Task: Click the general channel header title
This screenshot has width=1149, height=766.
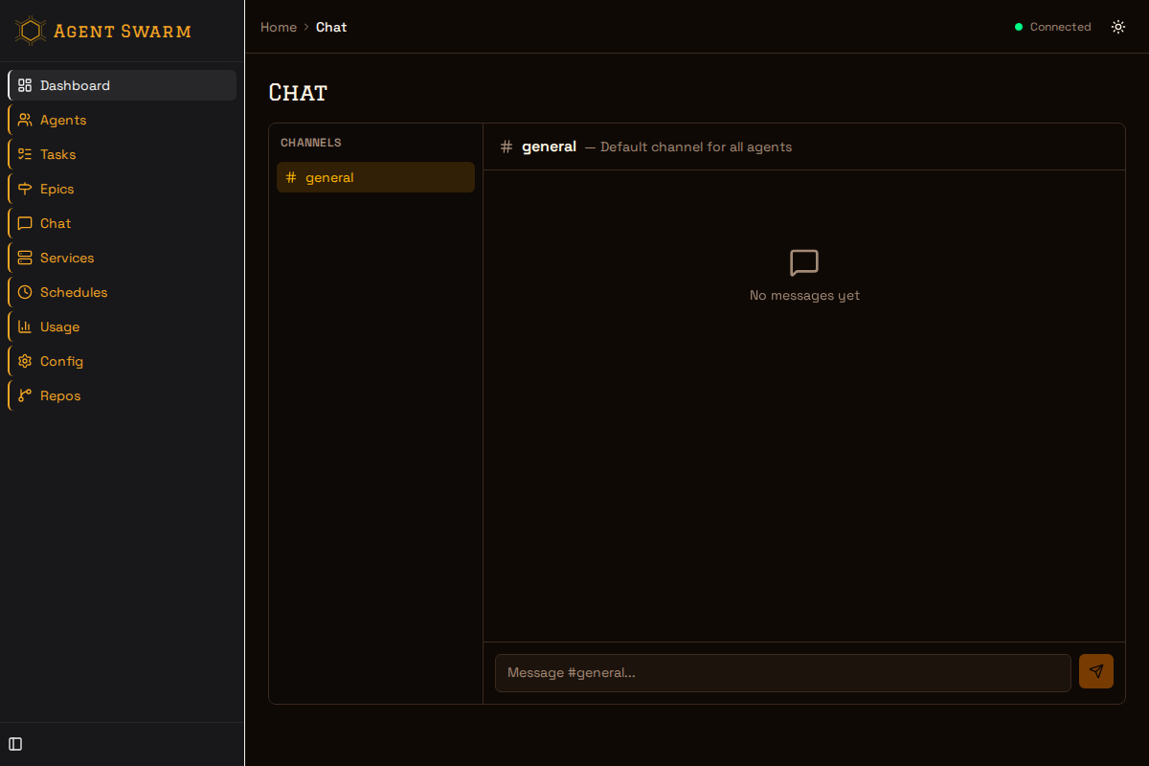Action: tap(549, 146)
